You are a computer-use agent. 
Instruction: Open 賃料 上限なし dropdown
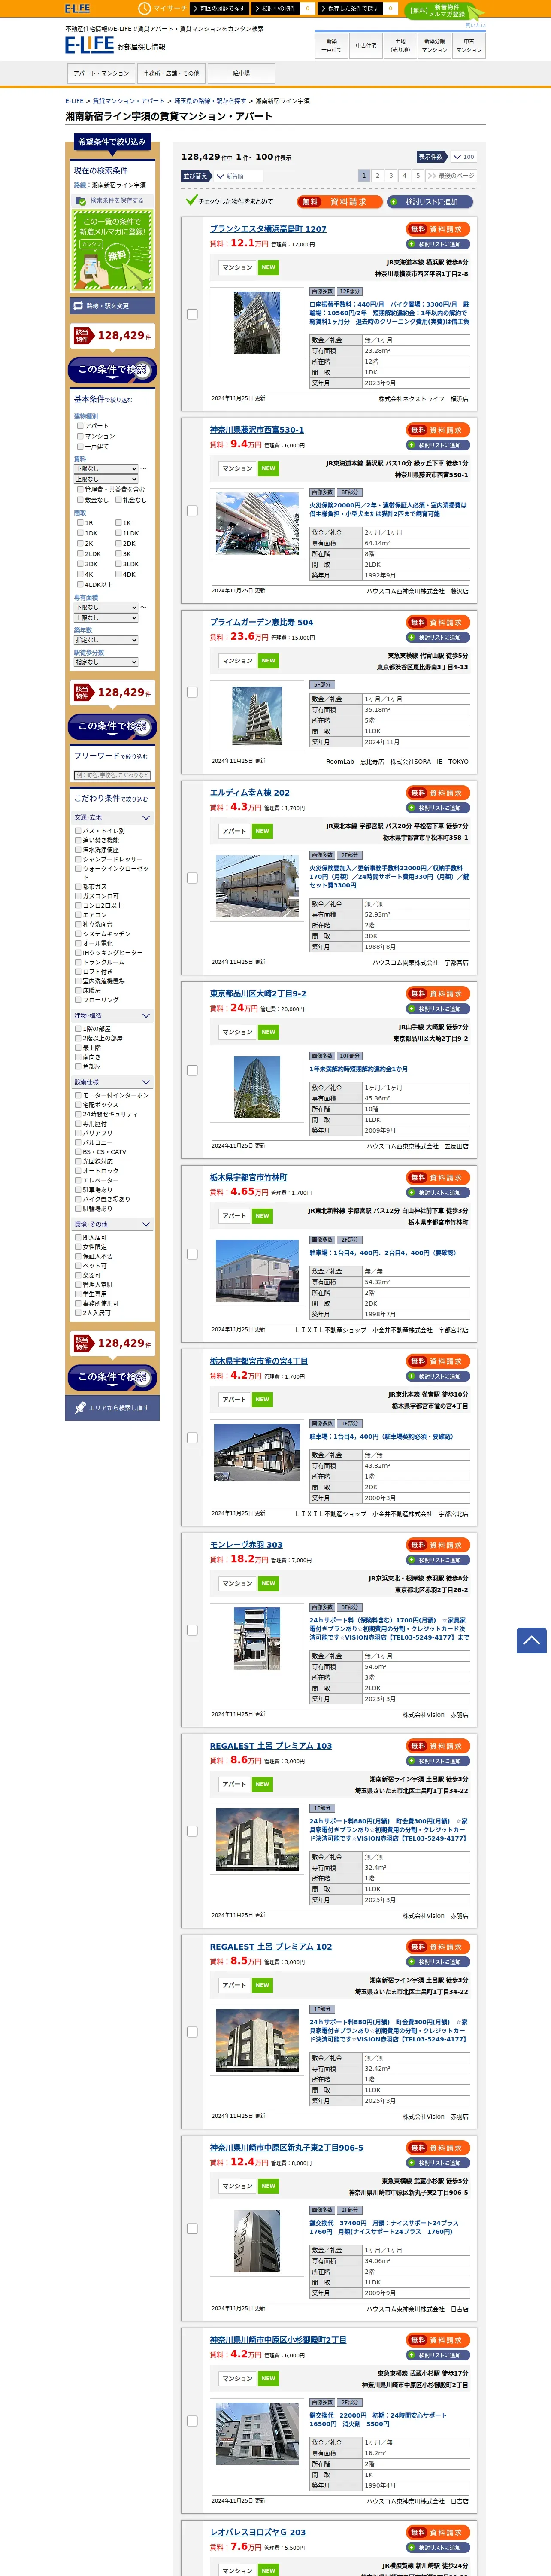tap(106, 479)
